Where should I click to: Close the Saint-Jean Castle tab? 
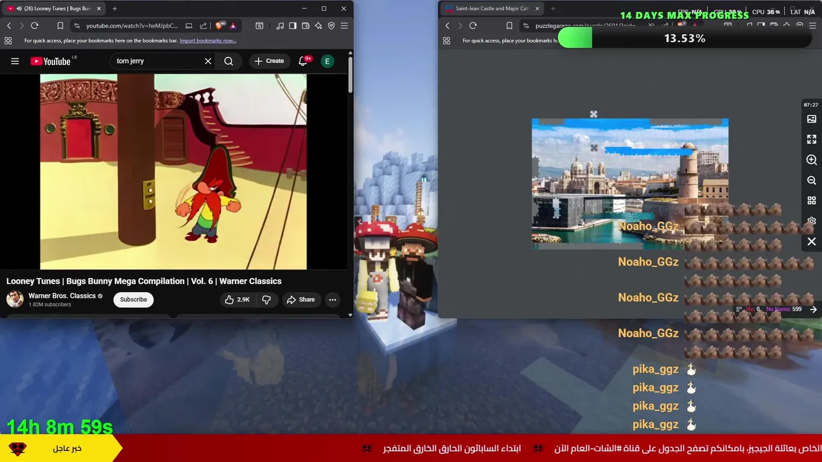(x=537, y=9)
